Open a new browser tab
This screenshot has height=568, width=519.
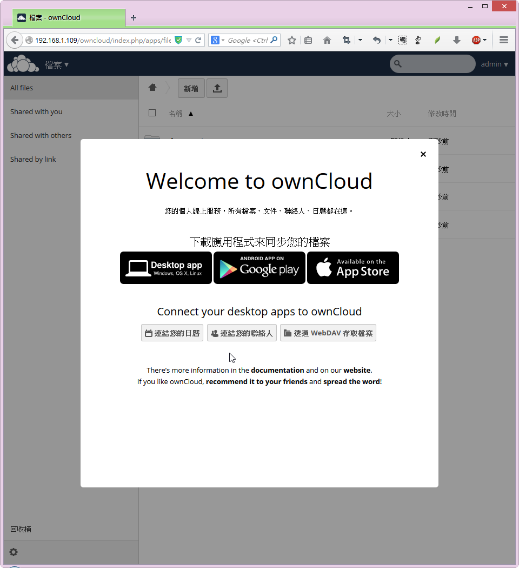pyautogui.click(x=134, y=18)
